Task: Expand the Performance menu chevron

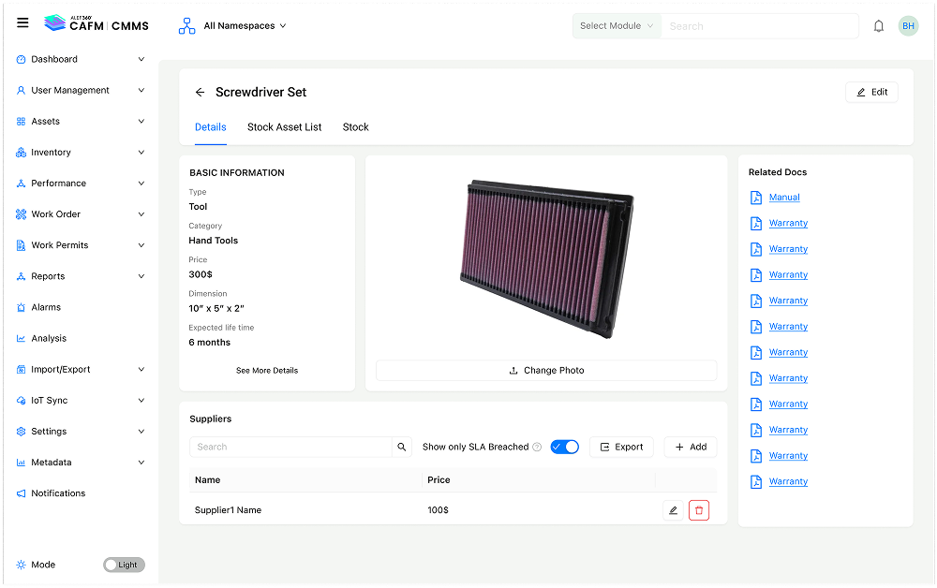Action: point(141,184)
